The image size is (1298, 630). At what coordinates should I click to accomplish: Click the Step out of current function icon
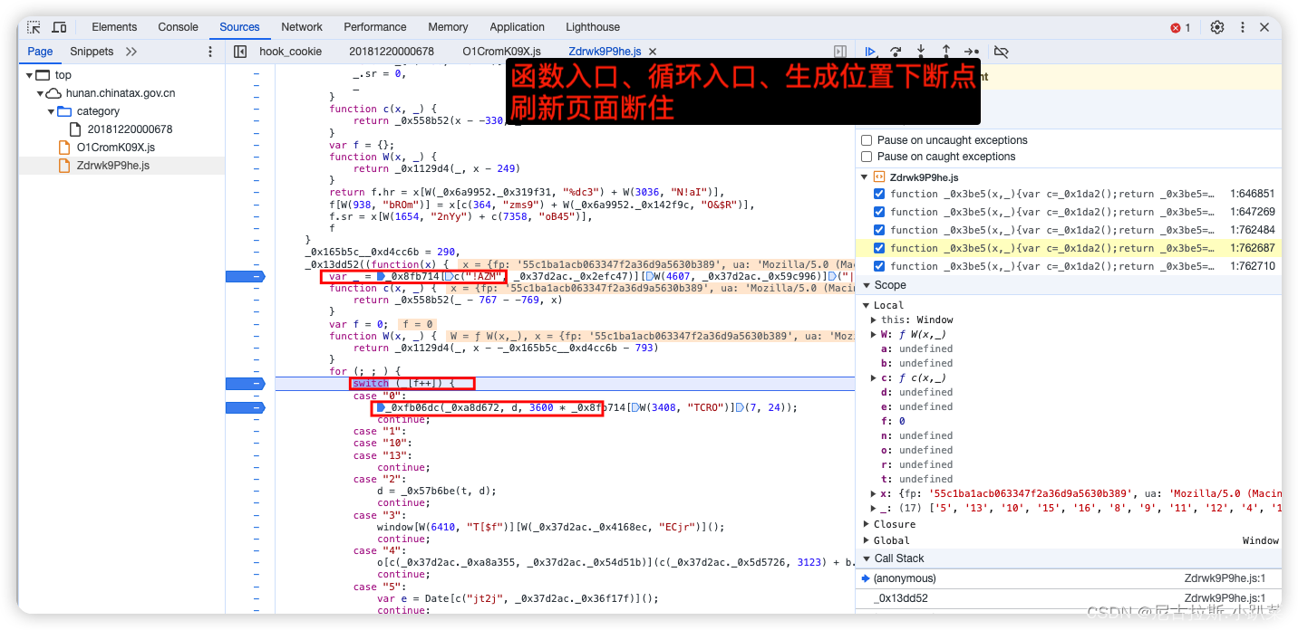point(945,52)
